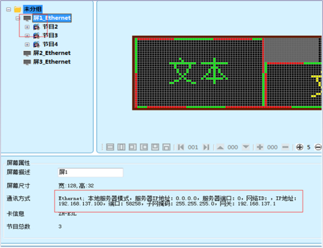Click the first horizontal-split layout icon
The width and height of the screenshot is (323, 248).
110,147
